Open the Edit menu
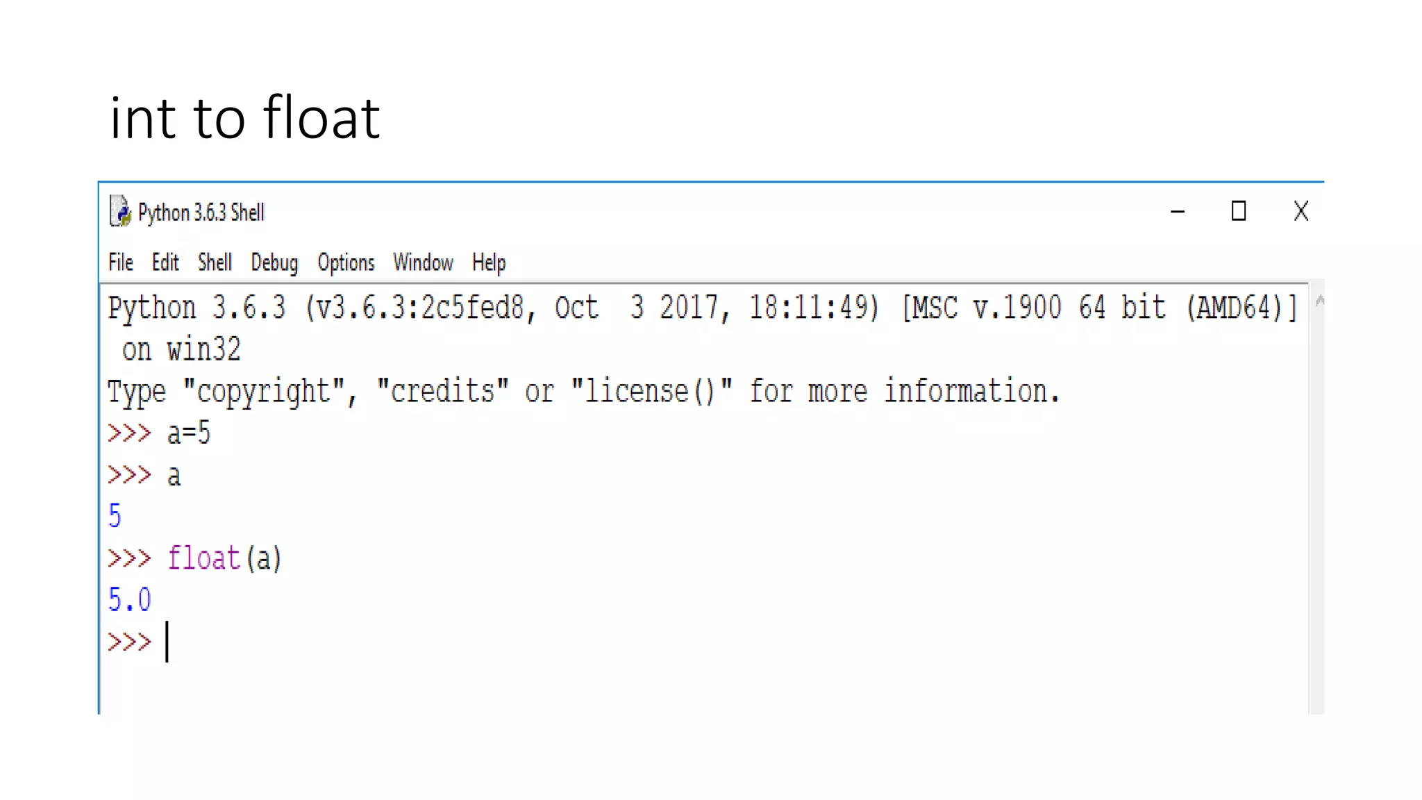1422x800 pixels. [x=165, y=262]
